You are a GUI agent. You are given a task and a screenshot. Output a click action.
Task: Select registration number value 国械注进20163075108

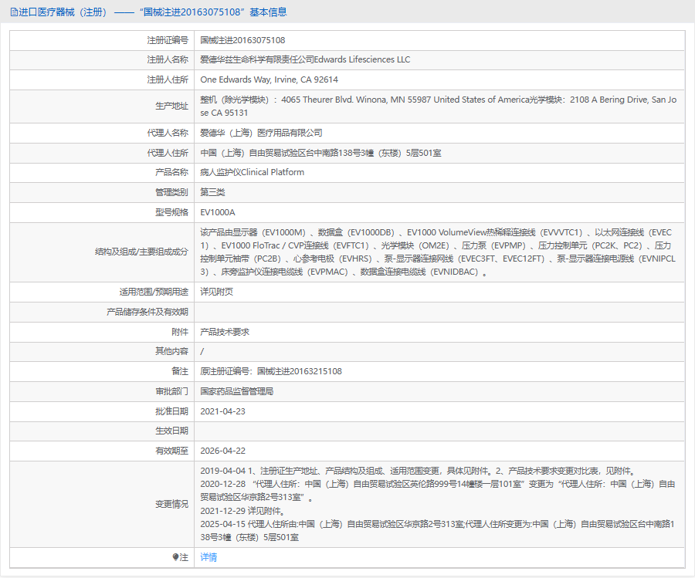[242, 40]
